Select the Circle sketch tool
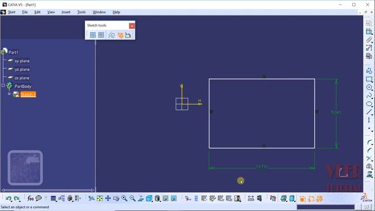 pos(369,87)
